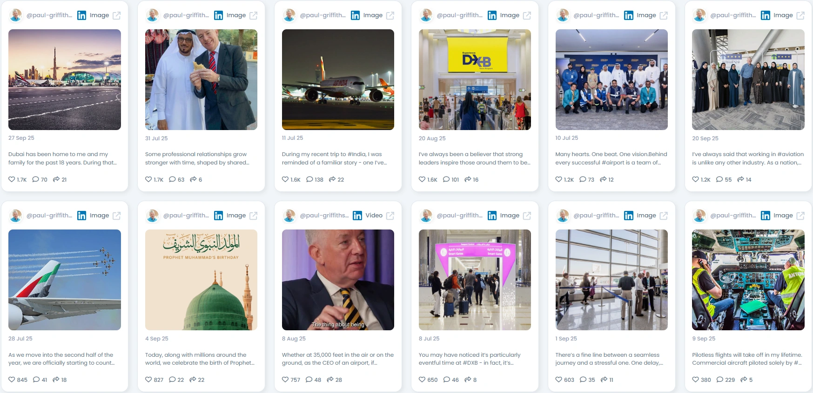Play the video with 'The thing about being' caption
Viewport: 813px width, 393px height.
tap(338, 280)
